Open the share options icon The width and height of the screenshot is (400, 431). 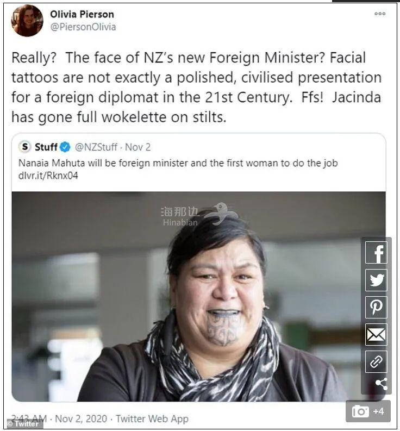click(382, 384)
